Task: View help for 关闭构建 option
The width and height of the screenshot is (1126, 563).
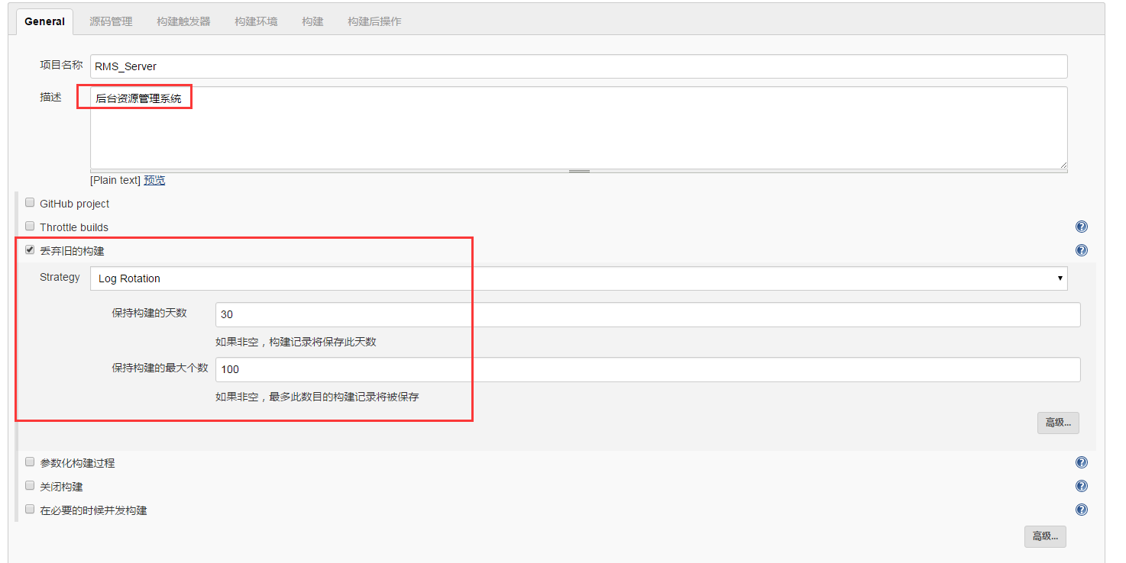Action: pos(1081,486)
